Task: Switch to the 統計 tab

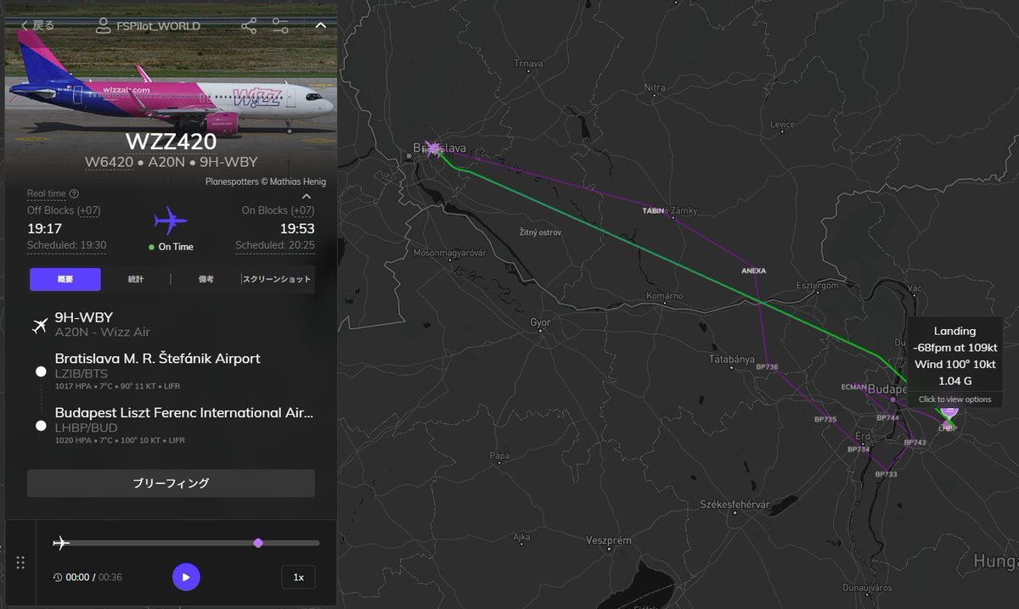Action: point(136,279)
